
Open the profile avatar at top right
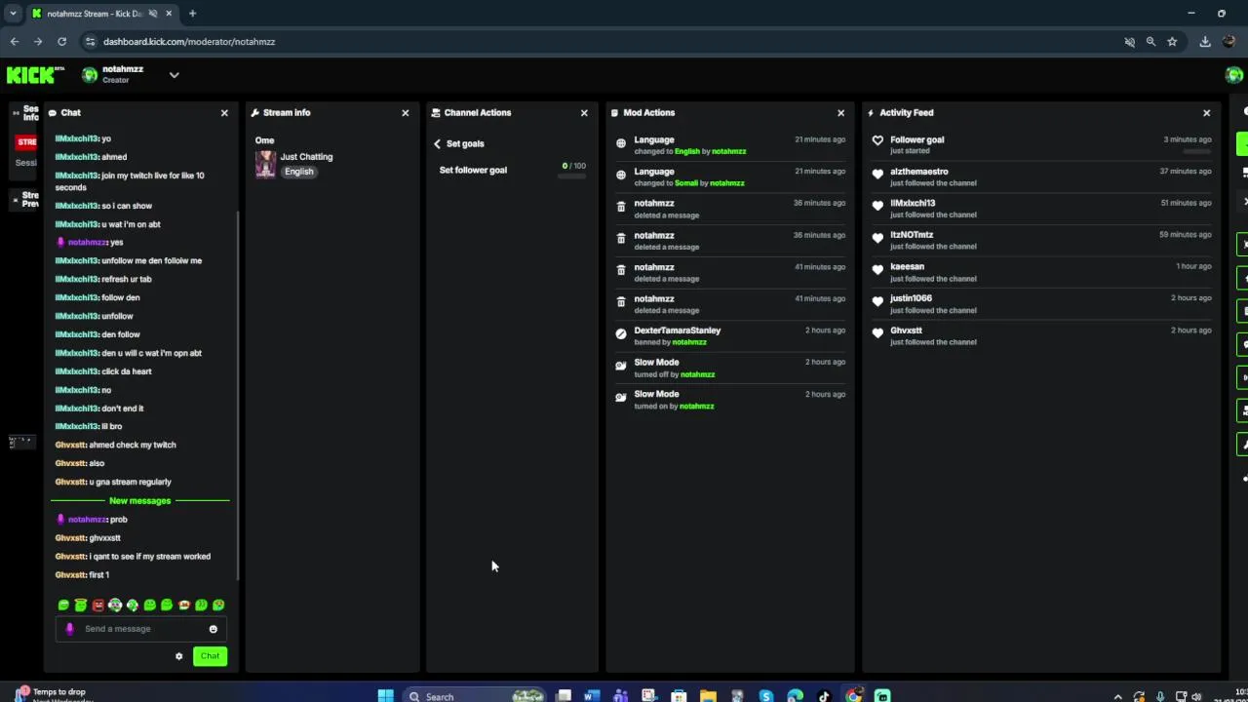[x=1234, y=75]
